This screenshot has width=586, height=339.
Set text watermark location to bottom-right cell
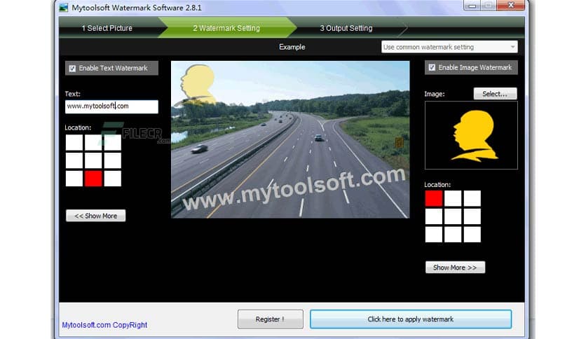point(112,179)
